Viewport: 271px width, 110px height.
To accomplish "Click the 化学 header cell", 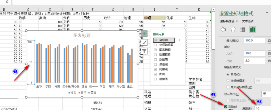I will click(x=177, y=18).
